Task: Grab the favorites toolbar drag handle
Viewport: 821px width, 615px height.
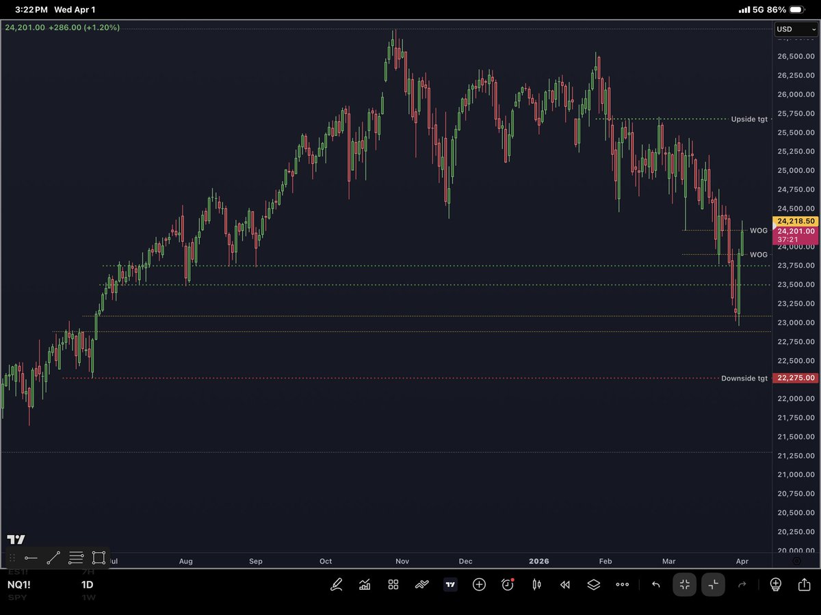Action: (x=12, y=558)
